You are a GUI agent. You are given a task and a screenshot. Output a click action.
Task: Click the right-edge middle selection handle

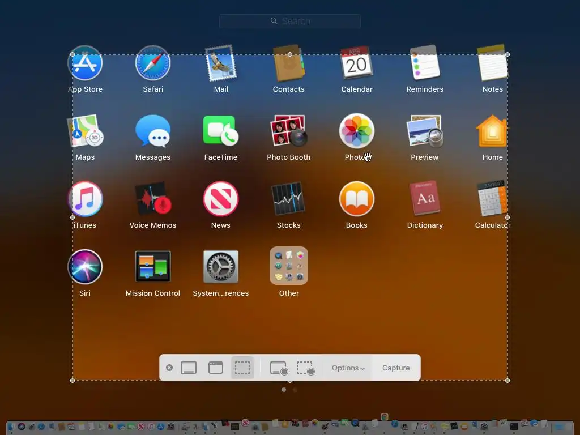(507, 217)
